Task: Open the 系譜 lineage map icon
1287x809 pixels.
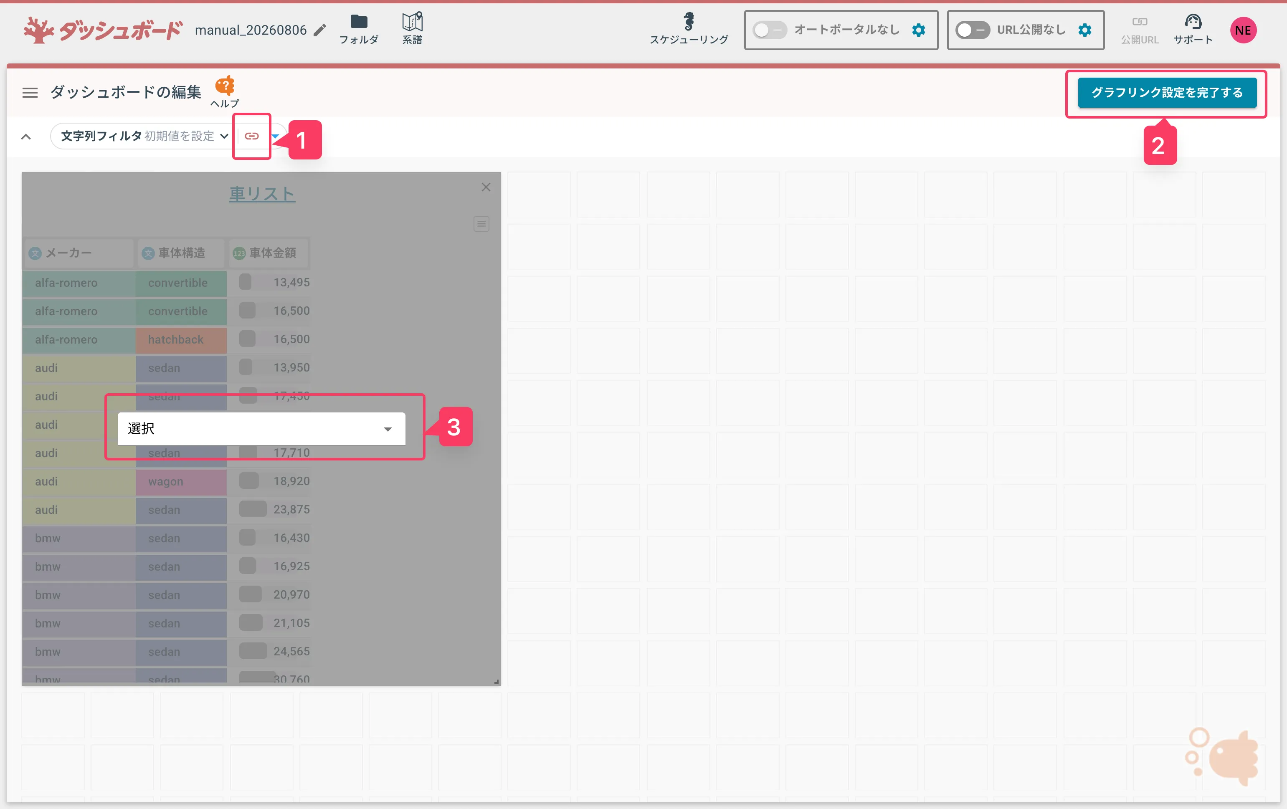Action: click(x=412, y=29)
